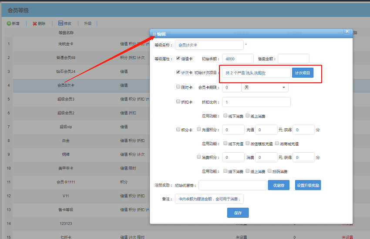This screenshot has width=370, height=239.
Task: Click the green add (新增) icon
Action: [9, 23]
